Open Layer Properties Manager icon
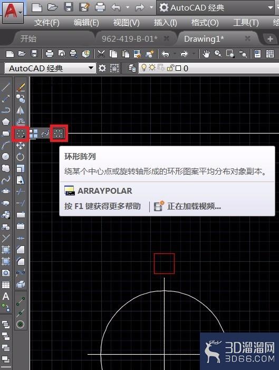The height and width of the screenshot is (370, 279). click(x=132, y=69)
